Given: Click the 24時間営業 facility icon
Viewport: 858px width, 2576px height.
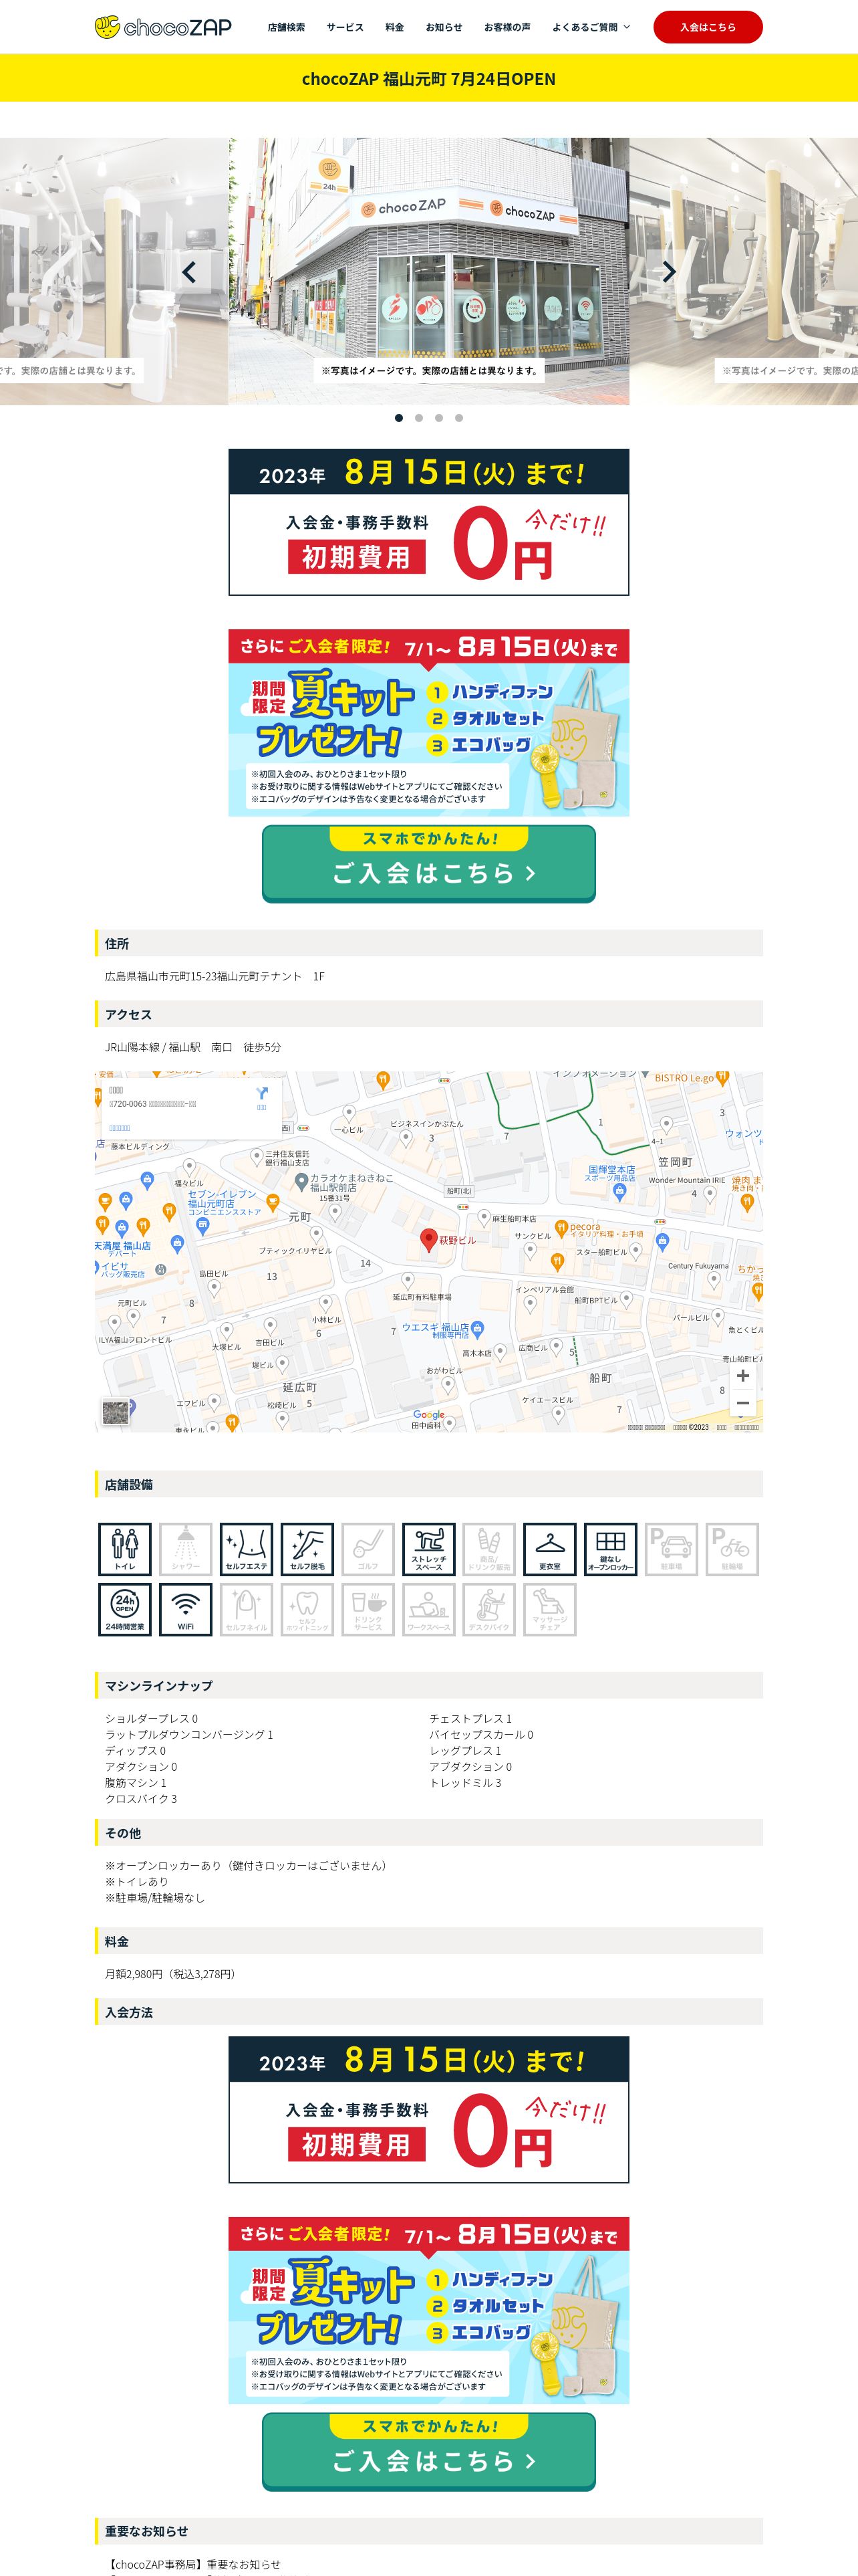Looking at the screenshot, I should (x=125, y=1609).
